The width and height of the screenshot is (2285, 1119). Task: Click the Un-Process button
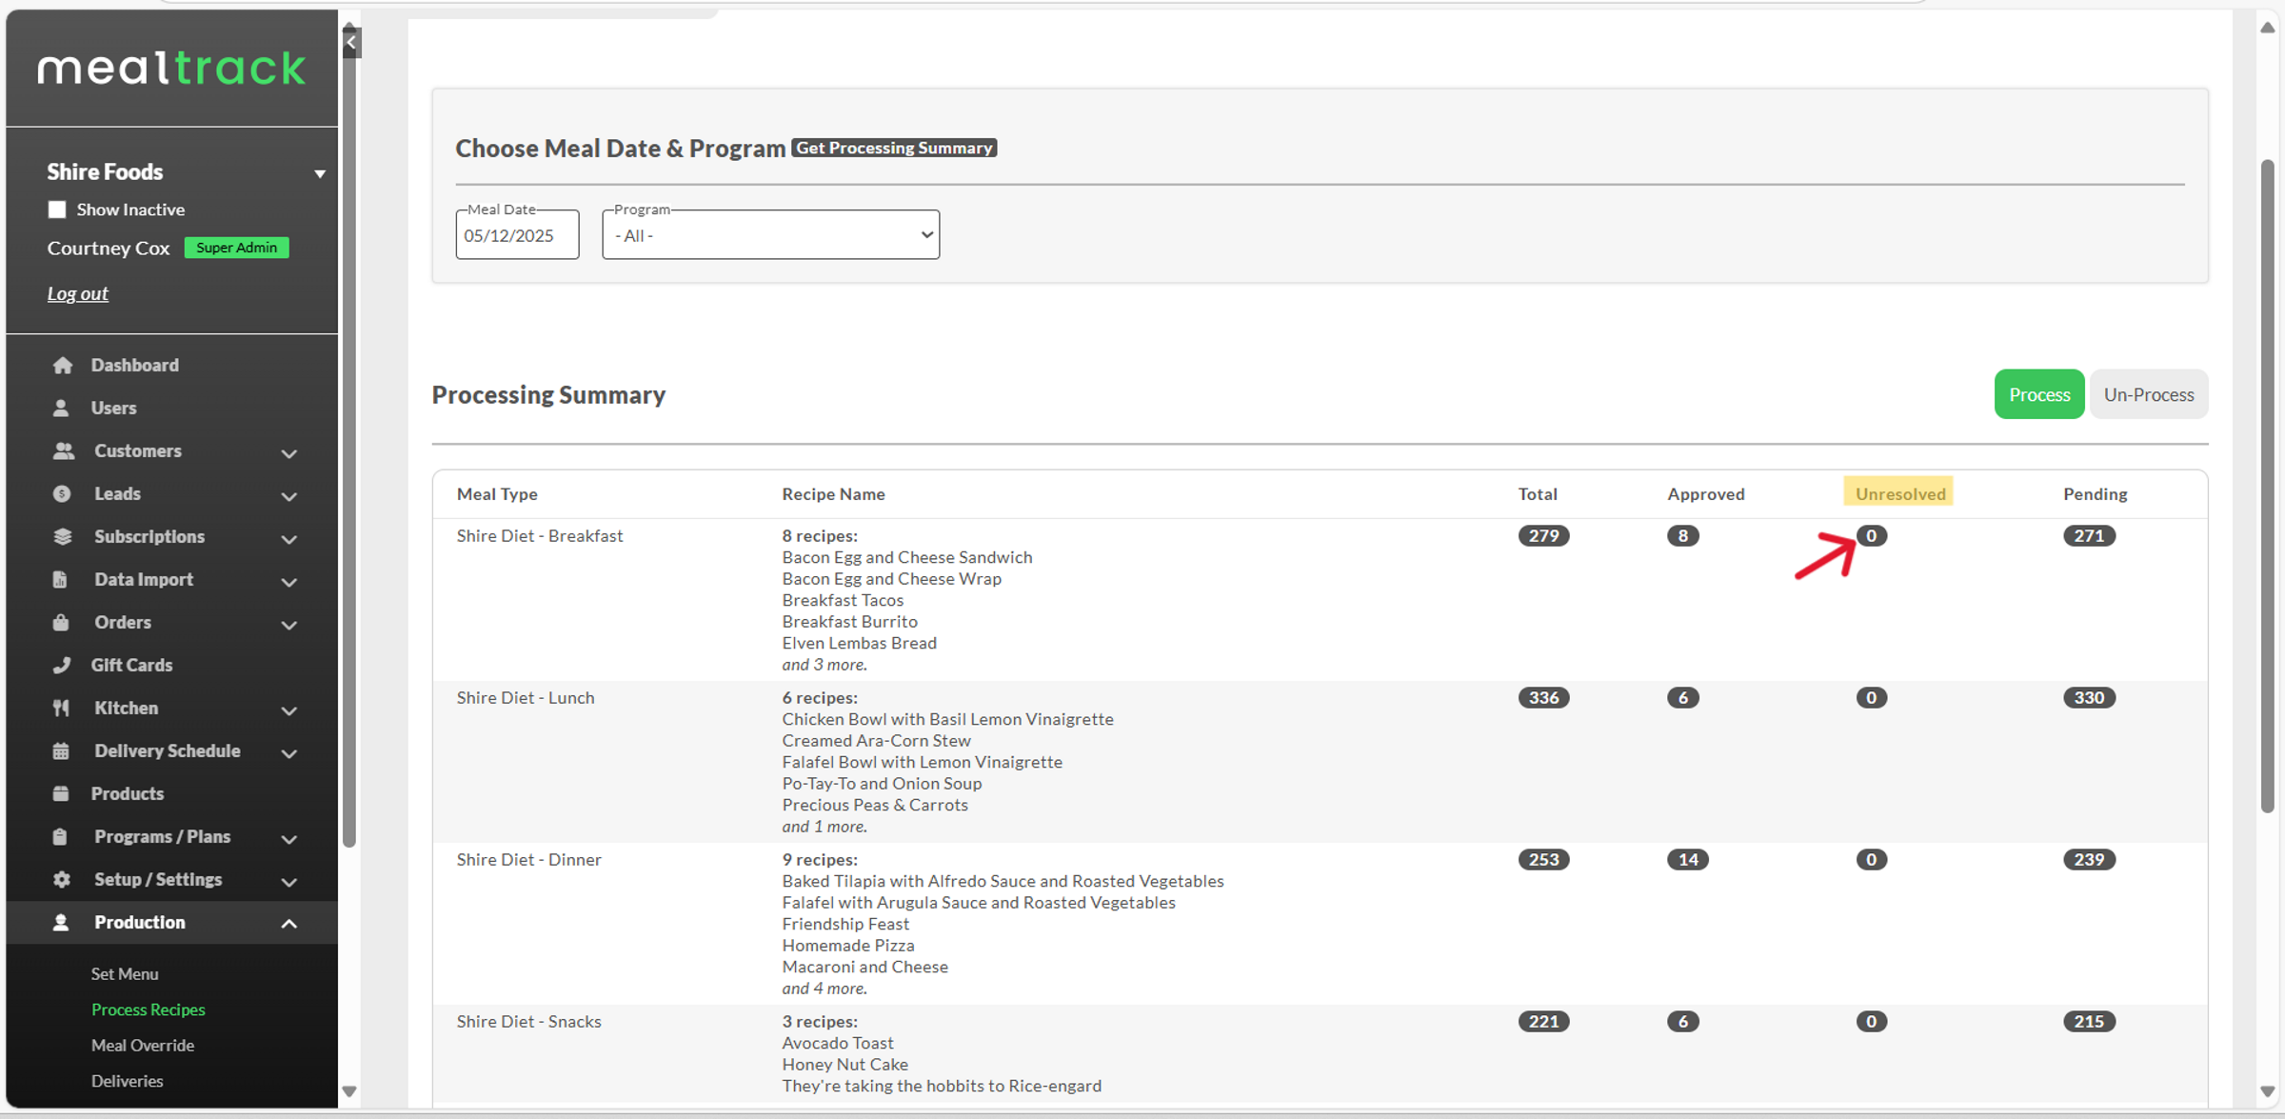2148,394
